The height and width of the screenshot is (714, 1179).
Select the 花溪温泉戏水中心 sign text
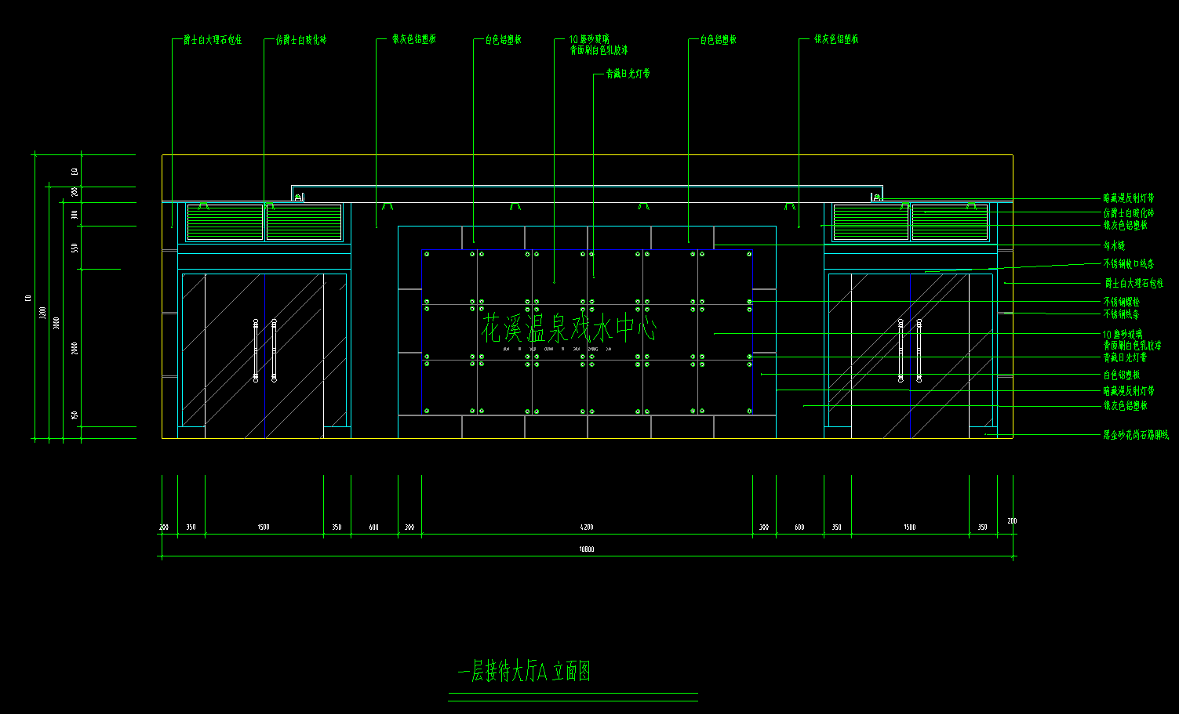[x=569, y=328]
